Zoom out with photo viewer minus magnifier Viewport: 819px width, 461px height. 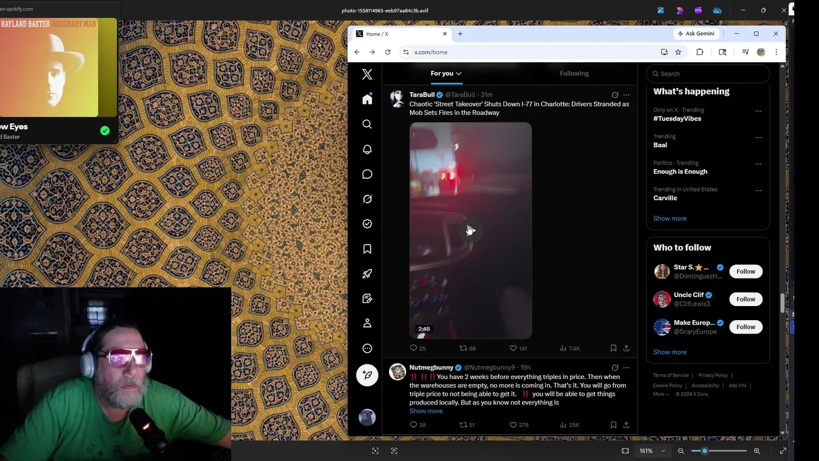tap(681, 451)
